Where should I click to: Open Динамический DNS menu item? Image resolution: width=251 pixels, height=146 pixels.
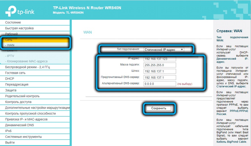35,125
